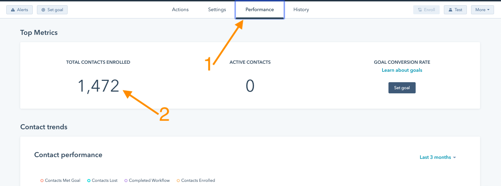Open the Settings tab

(217, 10)
